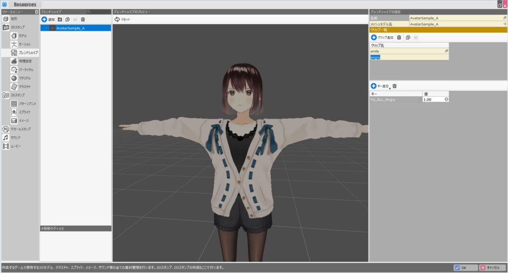Click the pencil edit icon on smile clip
This screenshot has height=273, width=508.
click(446, 51)
